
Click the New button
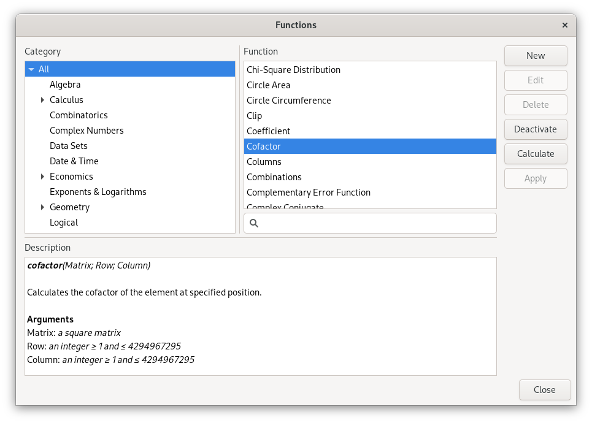(x=535, y=55)
